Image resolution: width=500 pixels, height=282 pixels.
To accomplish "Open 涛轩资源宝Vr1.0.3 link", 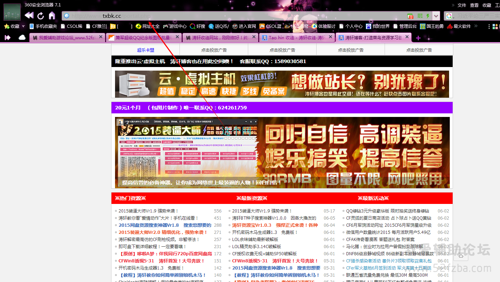I will (x=275, y=225).
